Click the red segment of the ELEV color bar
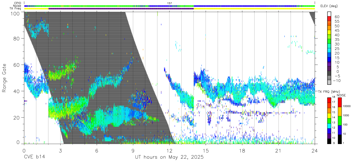Viewport: 354px width, 163px height. pyautogui.click(x=329, y=19)
